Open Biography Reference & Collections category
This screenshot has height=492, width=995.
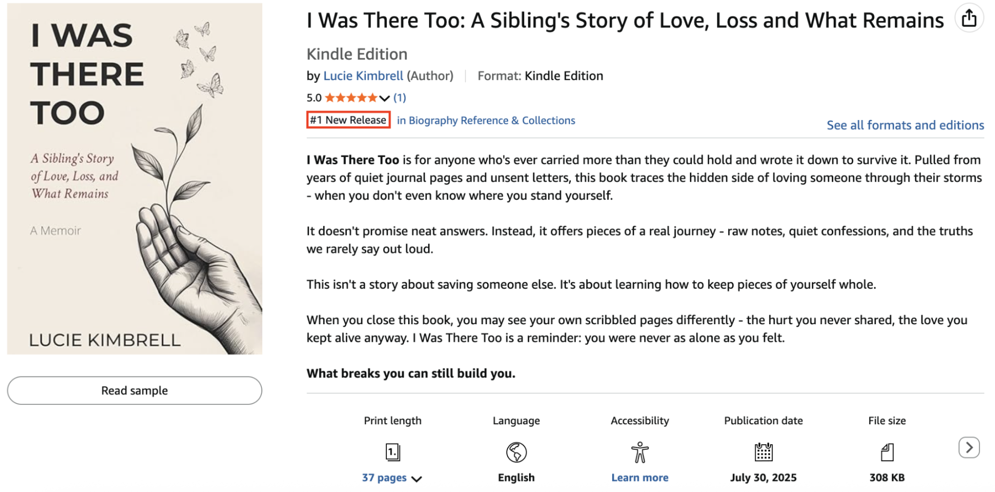point(486,121)
